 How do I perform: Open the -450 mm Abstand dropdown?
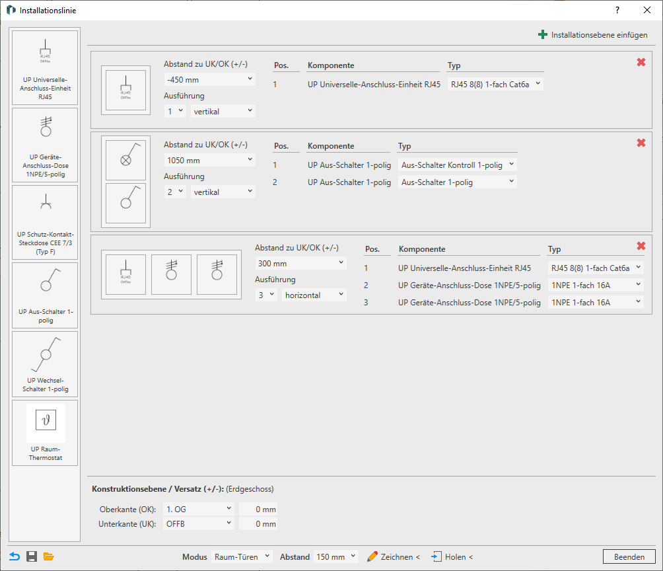click(210, 79)
